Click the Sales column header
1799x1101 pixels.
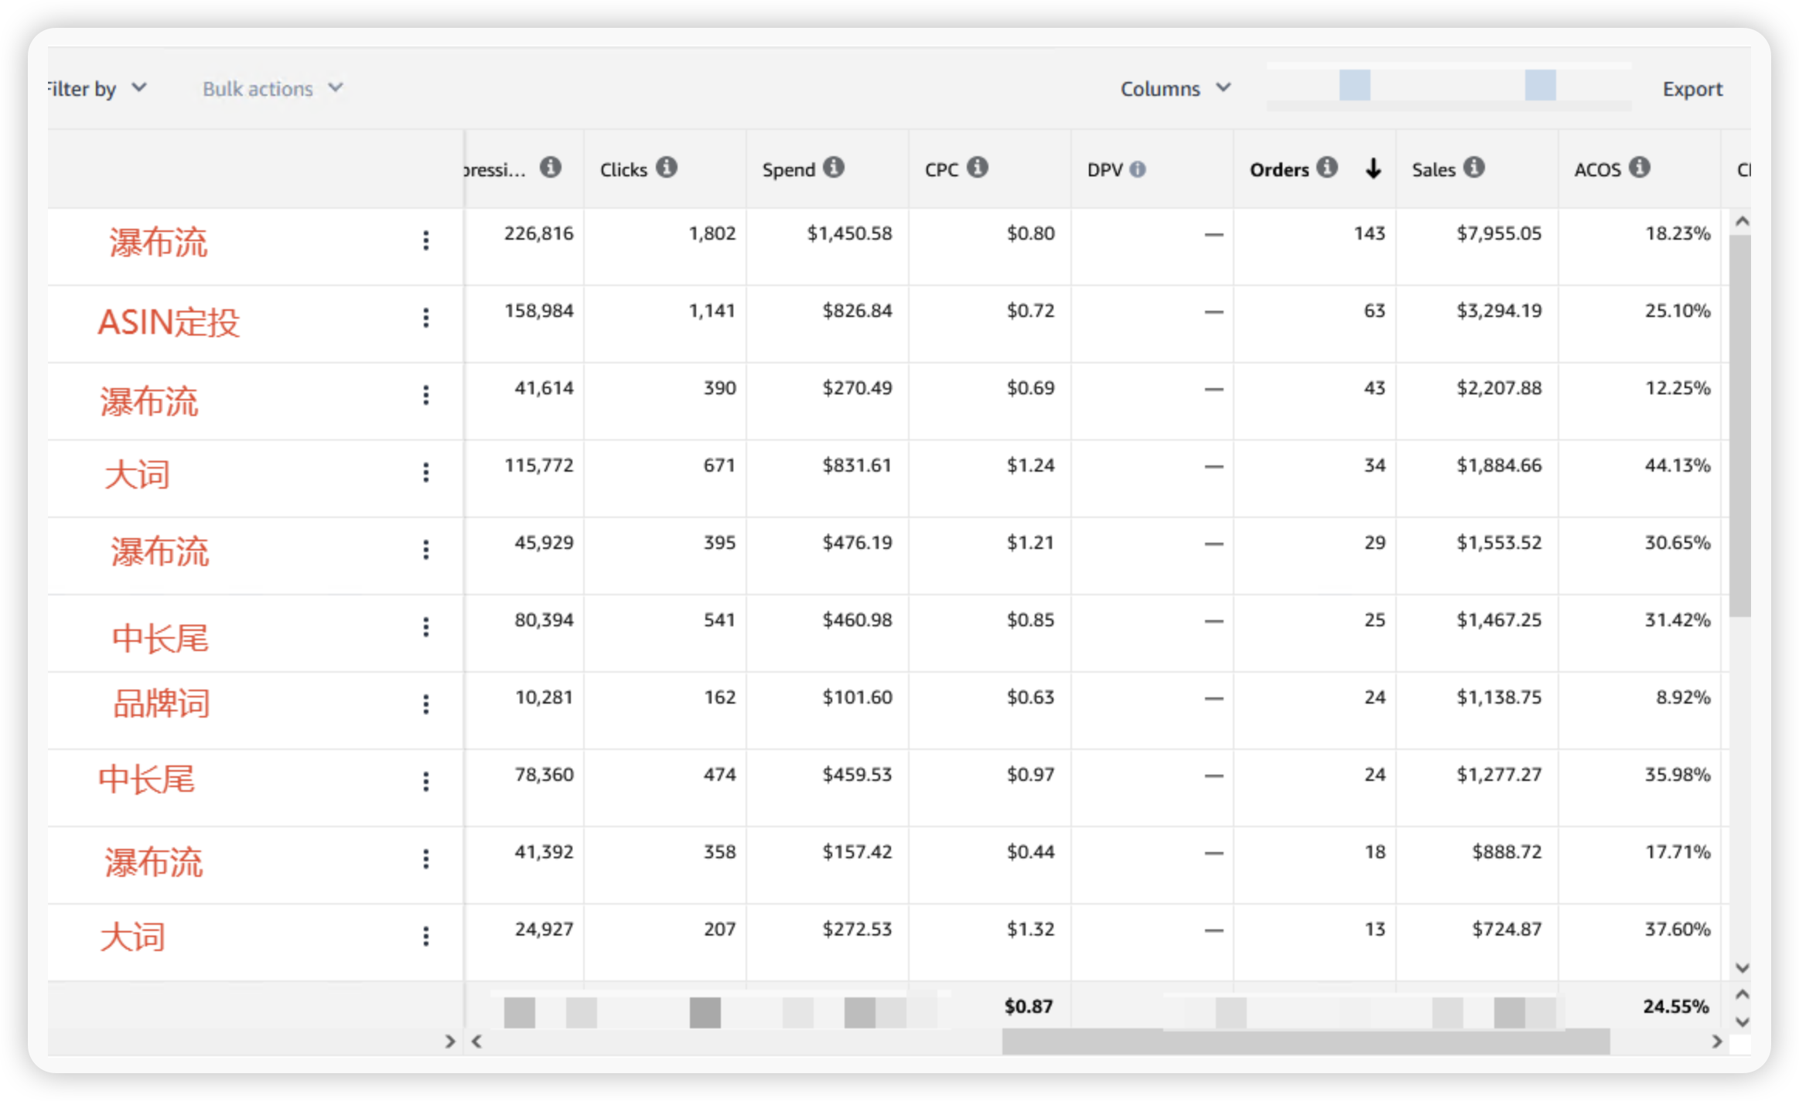click(1433, 169)
